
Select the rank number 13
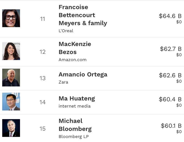point(43,78)
